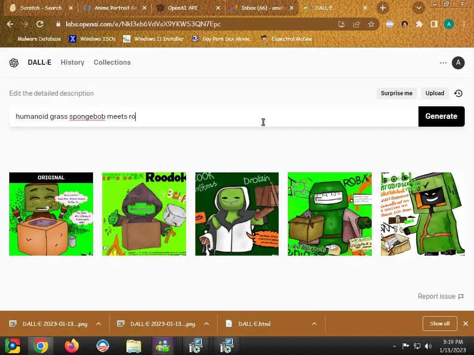Click Surprise me button
Screen dimensions: 474x355
[x=397, y=93]
